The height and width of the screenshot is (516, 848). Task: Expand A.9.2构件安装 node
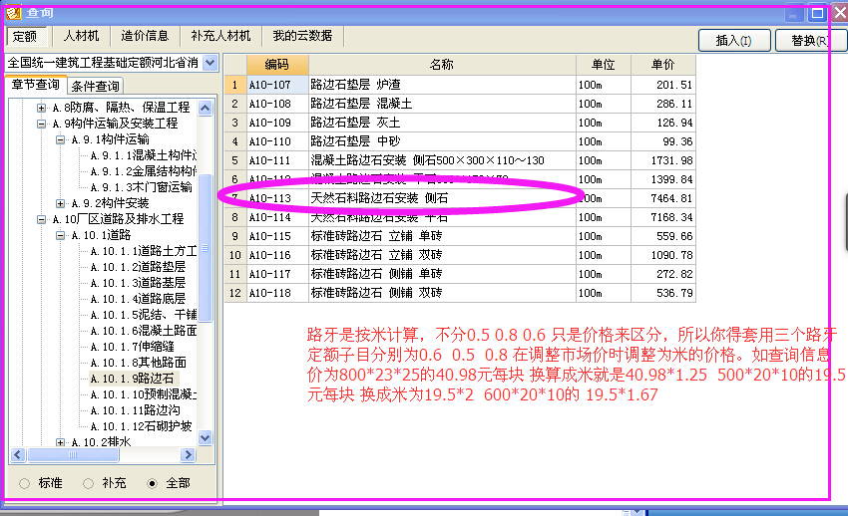61,203
